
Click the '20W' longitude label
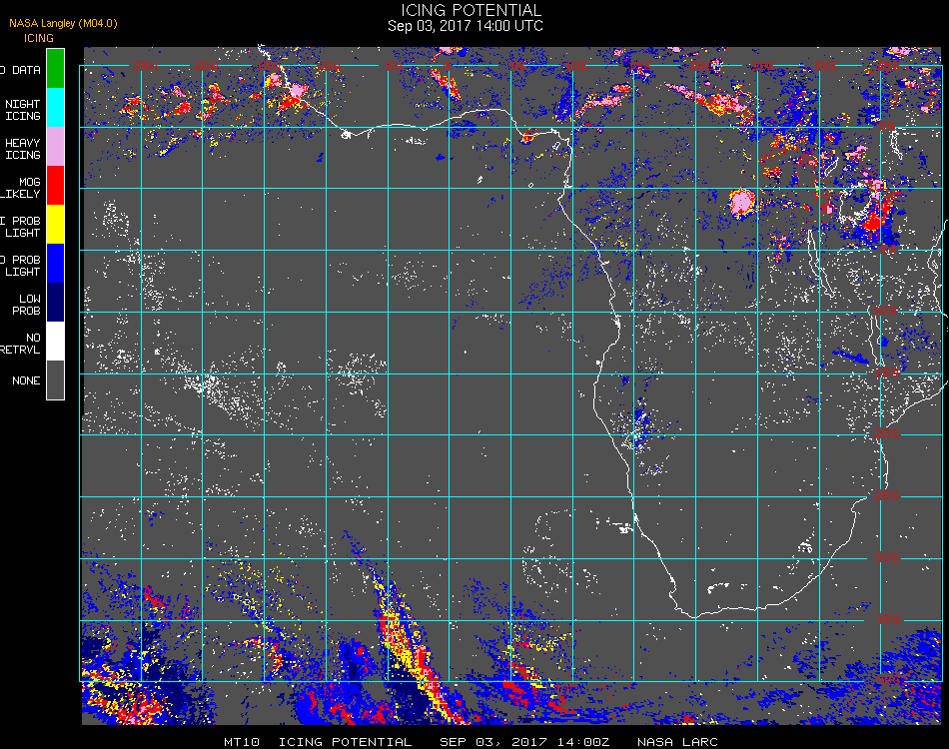(207, 66)
